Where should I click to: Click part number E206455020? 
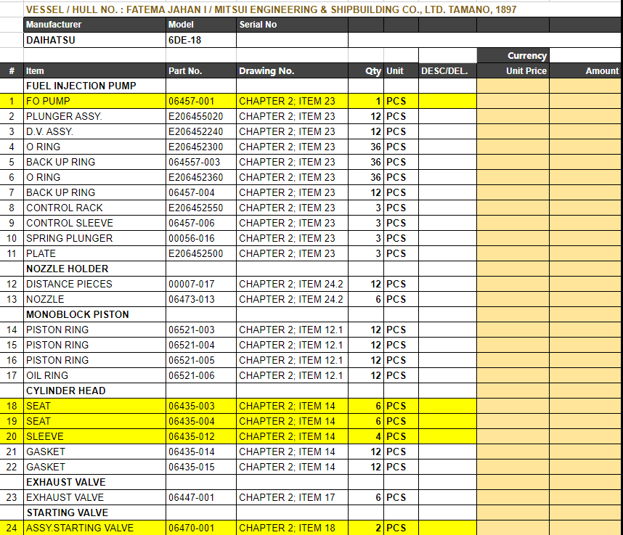coord(200,116)
